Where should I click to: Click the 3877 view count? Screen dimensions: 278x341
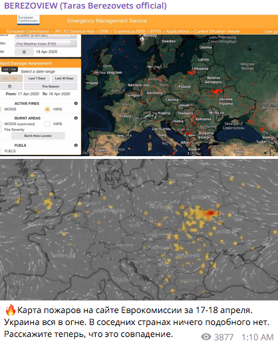[223, 337]
